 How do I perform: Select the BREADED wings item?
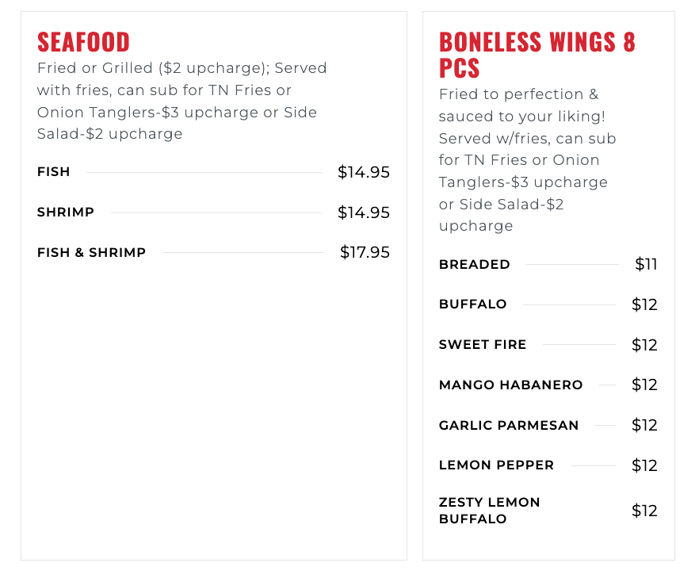pos(474,265)
